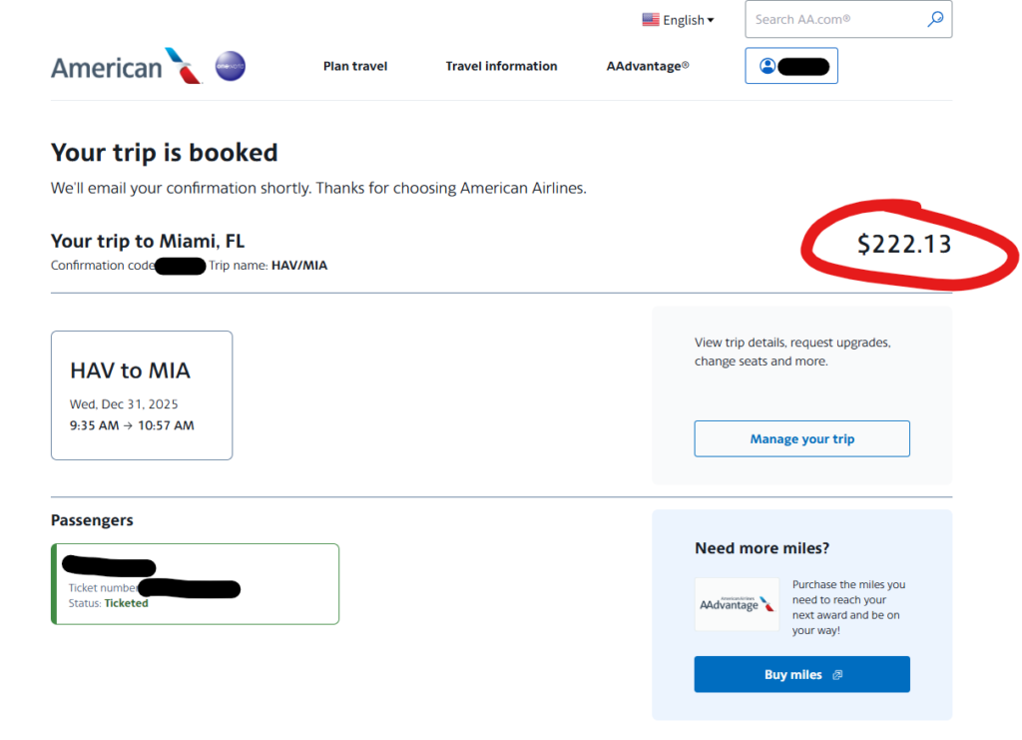Open the AAdvantage menu
Screen dimensions: 1022x740
click(x=648, y=66)
